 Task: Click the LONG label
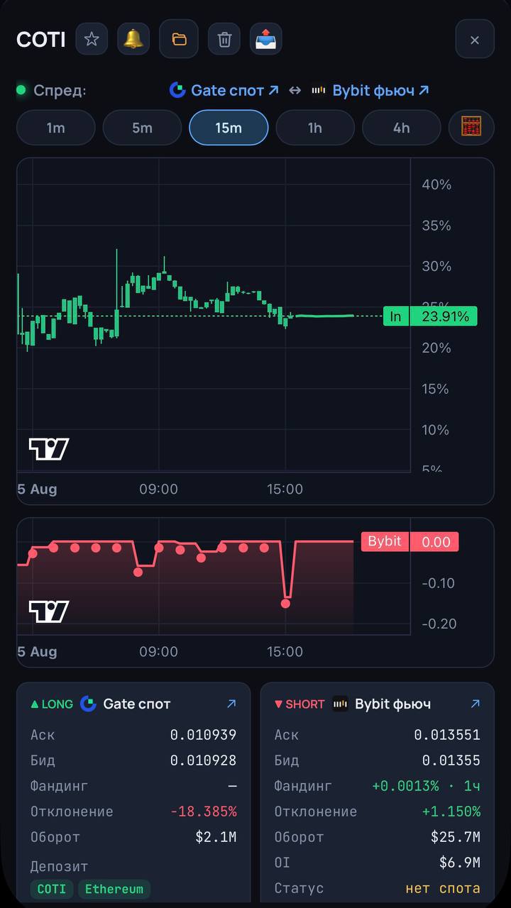[x=52, y=704]
